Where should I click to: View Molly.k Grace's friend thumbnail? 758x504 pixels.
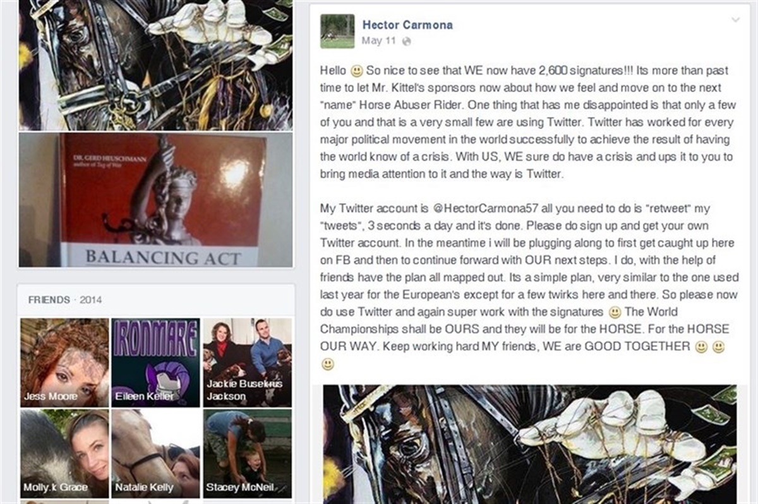(64, 453)
